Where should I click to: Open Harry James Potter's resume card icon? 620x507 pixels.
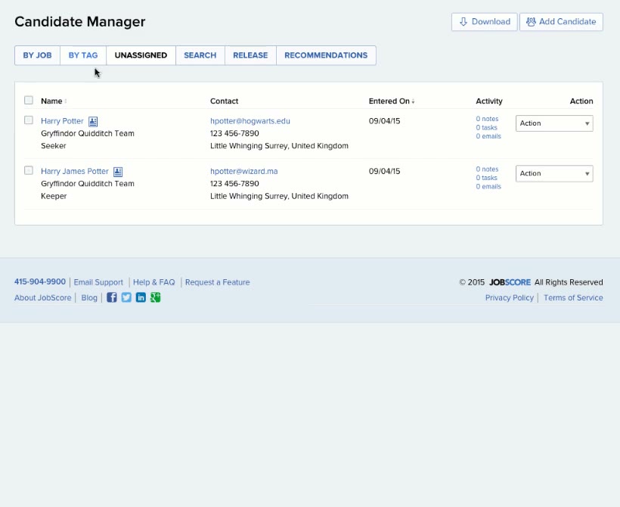pyautogui.click(x=118, y=172)
